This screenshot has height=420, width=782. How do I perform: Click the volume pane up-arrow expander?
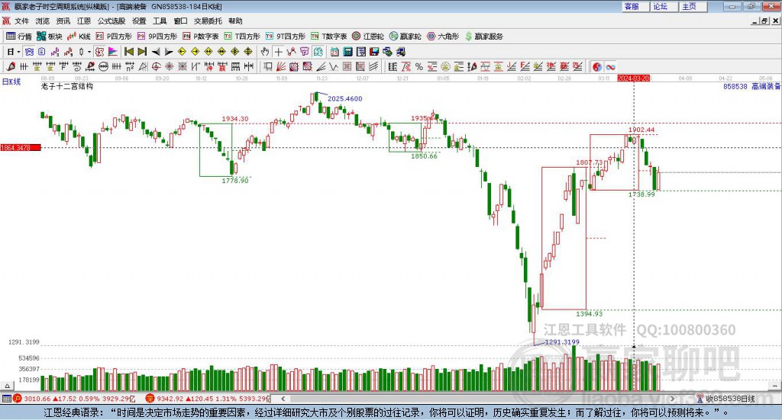7,386
